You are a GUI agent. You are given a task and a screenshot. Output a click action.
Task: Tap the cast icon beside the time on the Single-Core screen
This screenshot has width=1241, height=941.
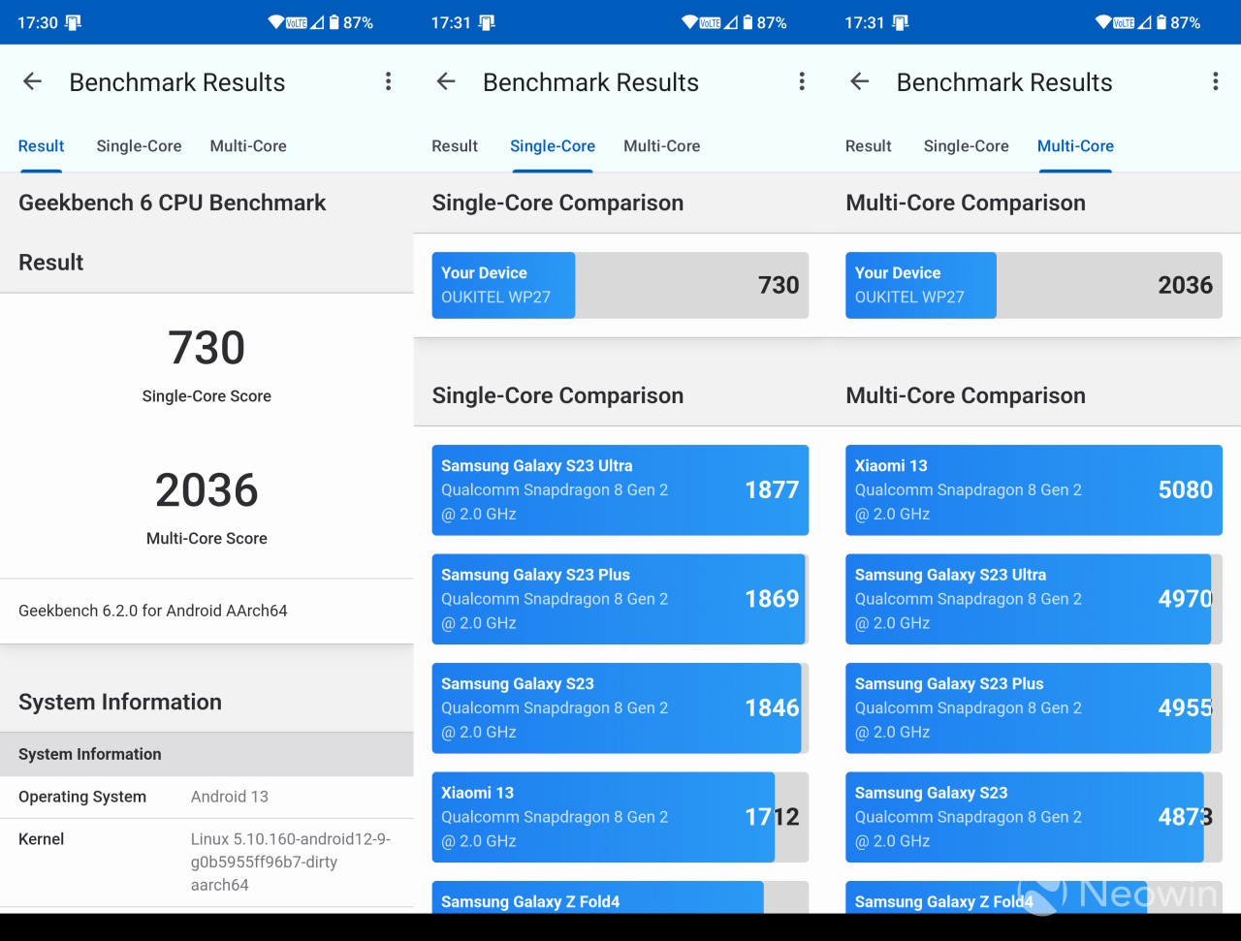(x=487, y=22)
